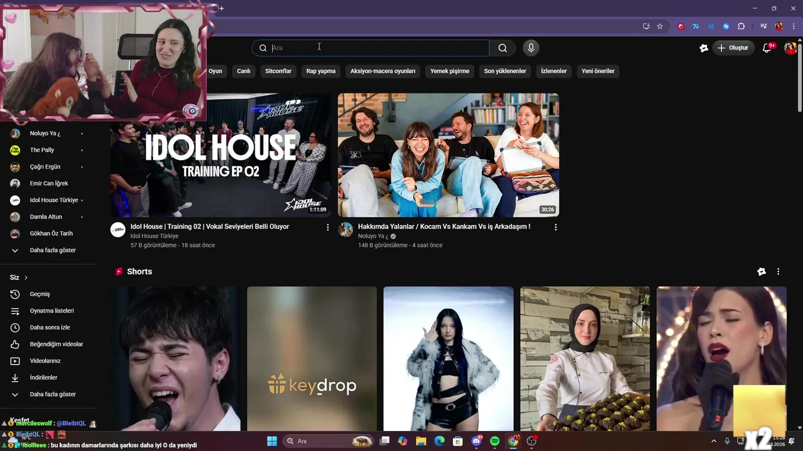The height and width of the screenshot is (451, 803).
Task: Open the keydrop Shorts thumbnail
Action: [x=312, y=358]
